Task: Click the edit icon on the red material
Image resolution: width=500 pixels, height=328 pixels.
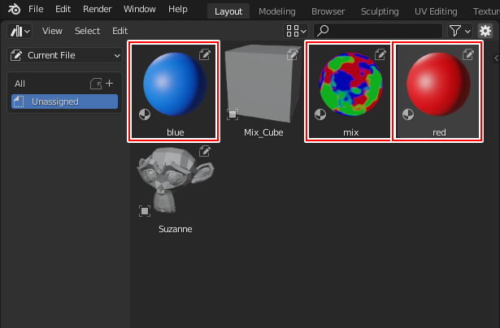Action: tap(468, 55)
